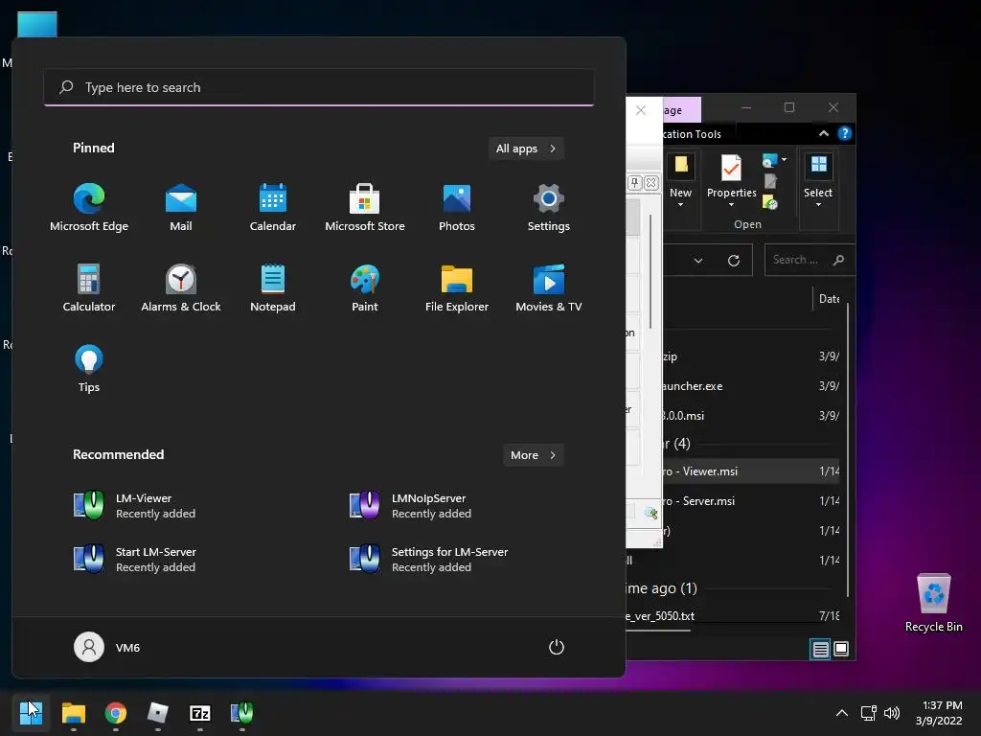981x736 pixels.
Task: Select the launcher.exe file
Action: [x=751, y=386]
